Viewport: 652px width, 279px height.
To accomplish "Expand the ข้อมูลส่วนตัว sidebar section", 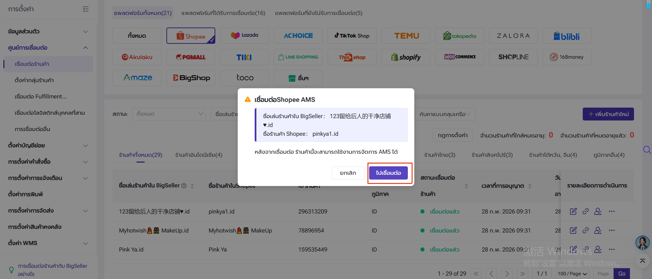I will click(x=48, y=32).
